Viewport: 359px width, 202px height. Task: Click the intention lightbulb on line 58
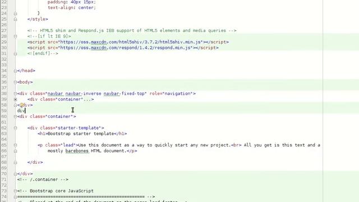point(22,105)
